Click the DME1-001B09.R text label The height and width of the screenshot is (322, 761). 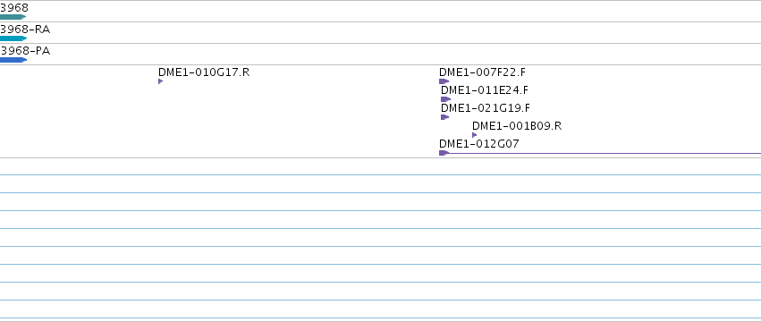point(517,126)
